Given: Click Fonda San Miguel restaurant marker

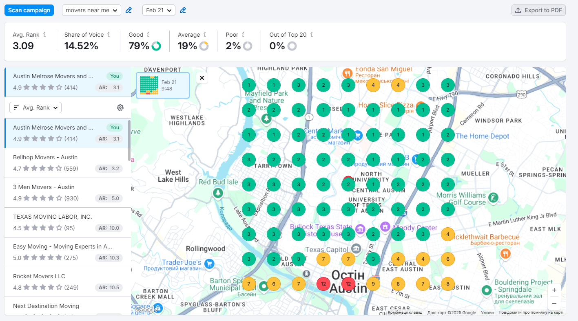Looking at the screenshot, I should [x=348, y=73].
